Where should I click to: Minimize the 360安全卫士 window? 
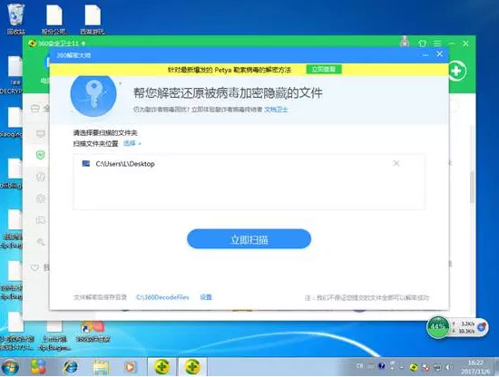(x=452, y=43)
